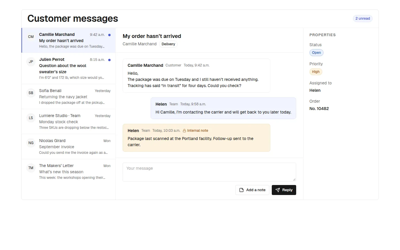This screenshot has width=400, height=250.
Task: Click the resize grip of the message box
Action: click(294, 179)
